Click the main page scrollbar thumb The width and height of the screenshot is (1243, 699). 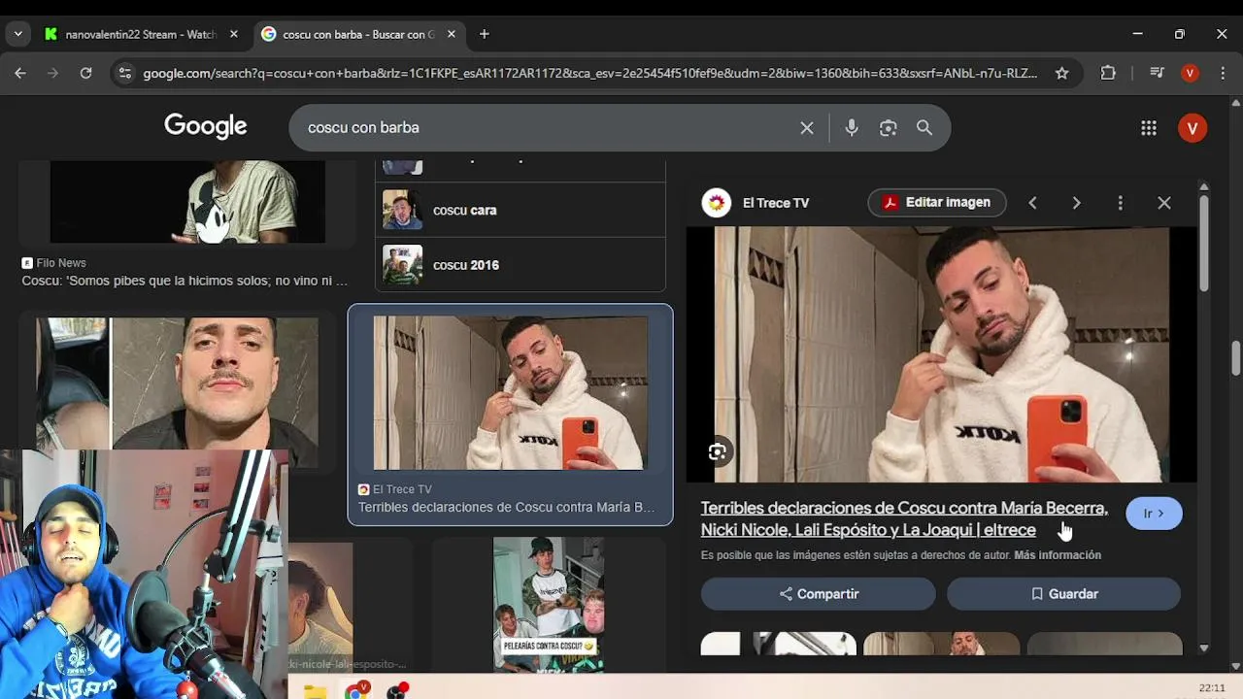(x=1235, y=357)
